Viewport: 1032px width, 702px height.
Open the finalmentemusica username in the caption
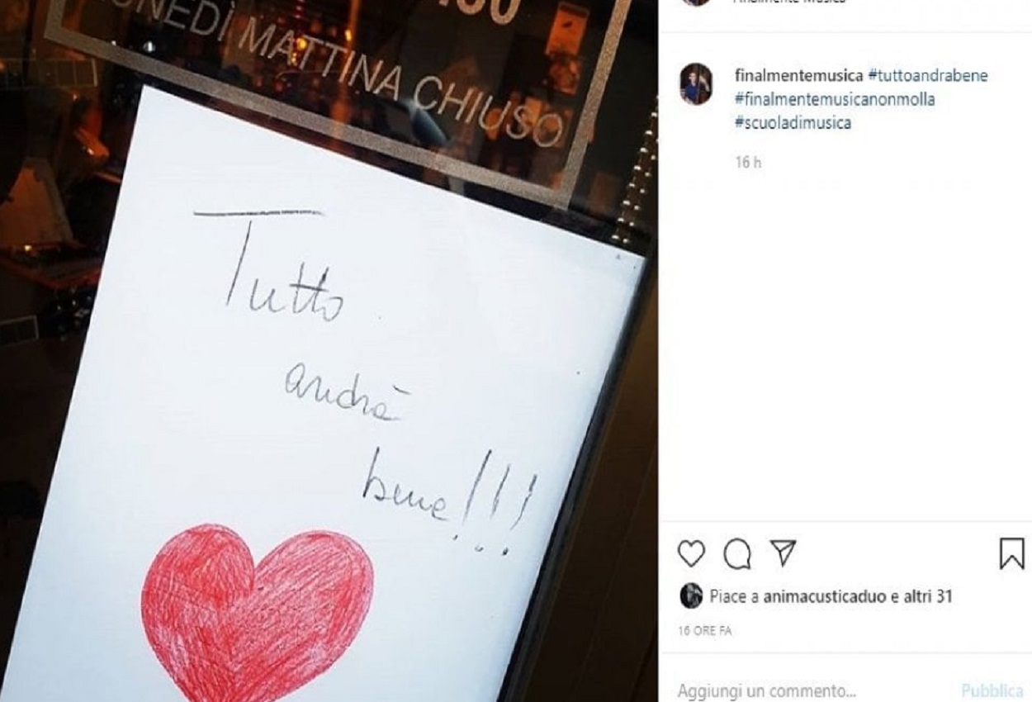(799, 76)
